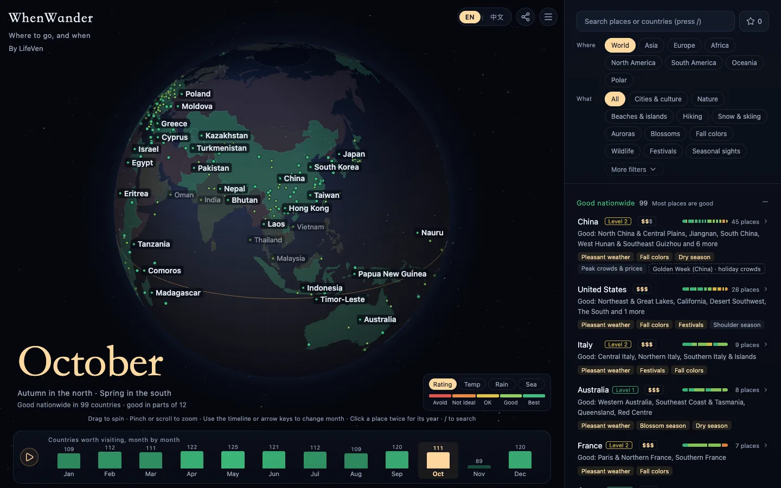Image resolution: width=781 pixels, height=488 pixels.
Task: Filter region by Europe
Action: click(x=684, y=46)
